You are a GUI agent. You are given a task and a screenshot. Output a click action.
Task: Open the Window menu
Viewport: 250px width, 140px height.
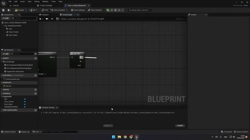(45, 2)
